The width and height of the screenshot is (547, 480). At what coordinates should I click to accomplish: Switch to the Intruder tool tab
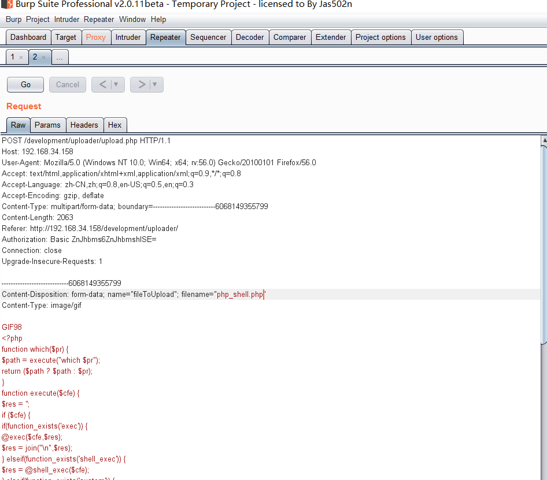[x=128, y=38]
